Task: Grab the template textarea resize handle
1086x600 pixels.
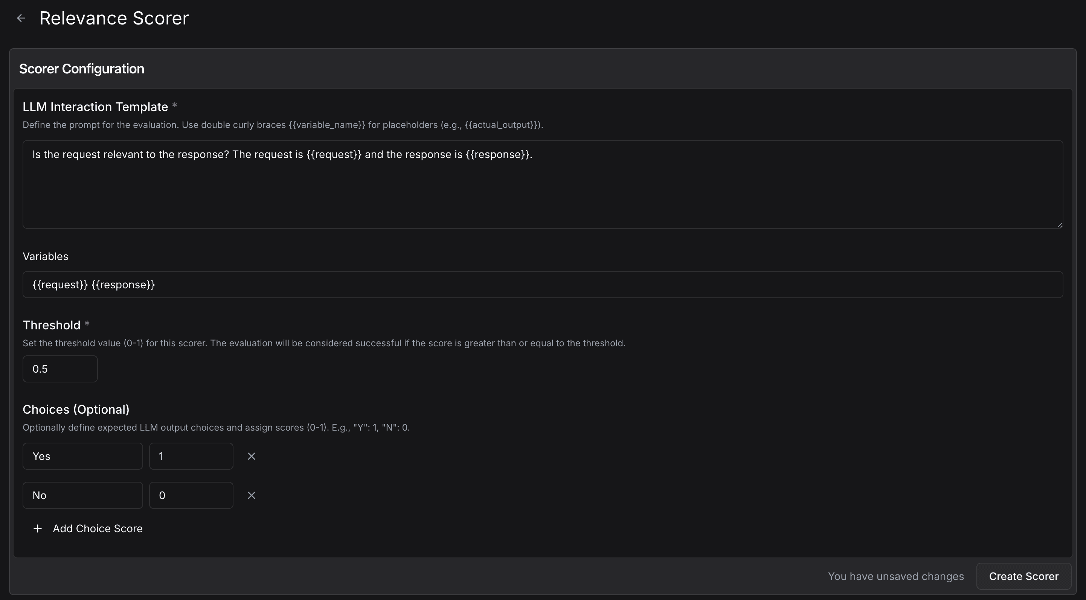Action: [x=1059, y=225]
